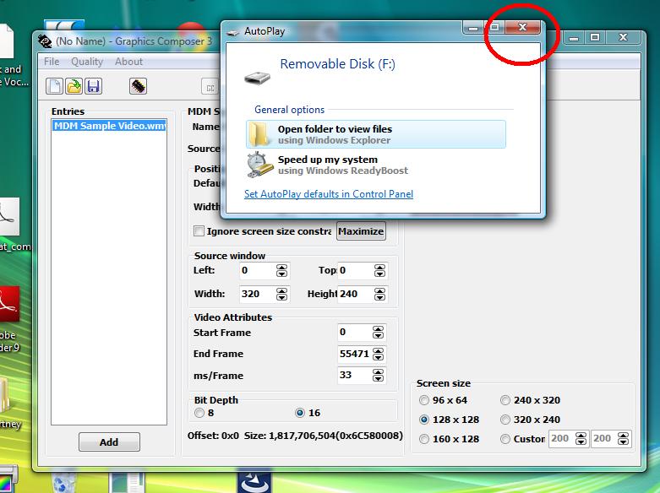Viewport: 660px width, 493px height.
Task: Minimize the Graphics Composer window
Action: tap(574, 37)
